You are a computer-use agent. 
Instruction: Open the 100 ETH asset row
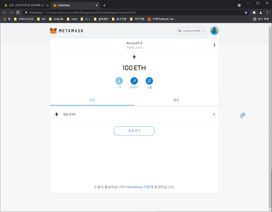tap(134, 114)
